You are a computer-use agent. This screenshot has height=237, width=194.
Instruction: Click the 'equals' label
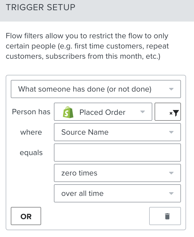coord(31,153)
